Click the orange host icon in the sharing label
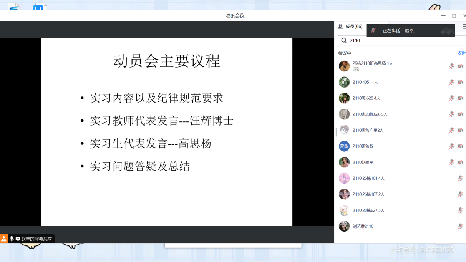Screen dimensions: 466x262 (x=4, y=239)
